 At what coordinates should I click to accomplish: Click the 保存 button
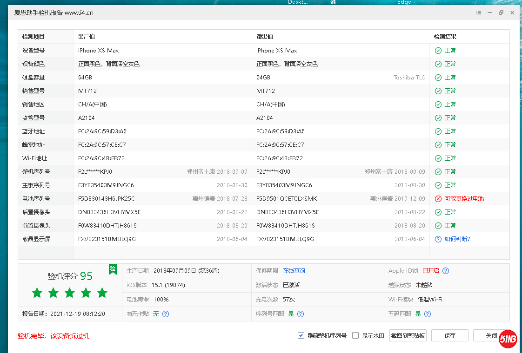449,335
